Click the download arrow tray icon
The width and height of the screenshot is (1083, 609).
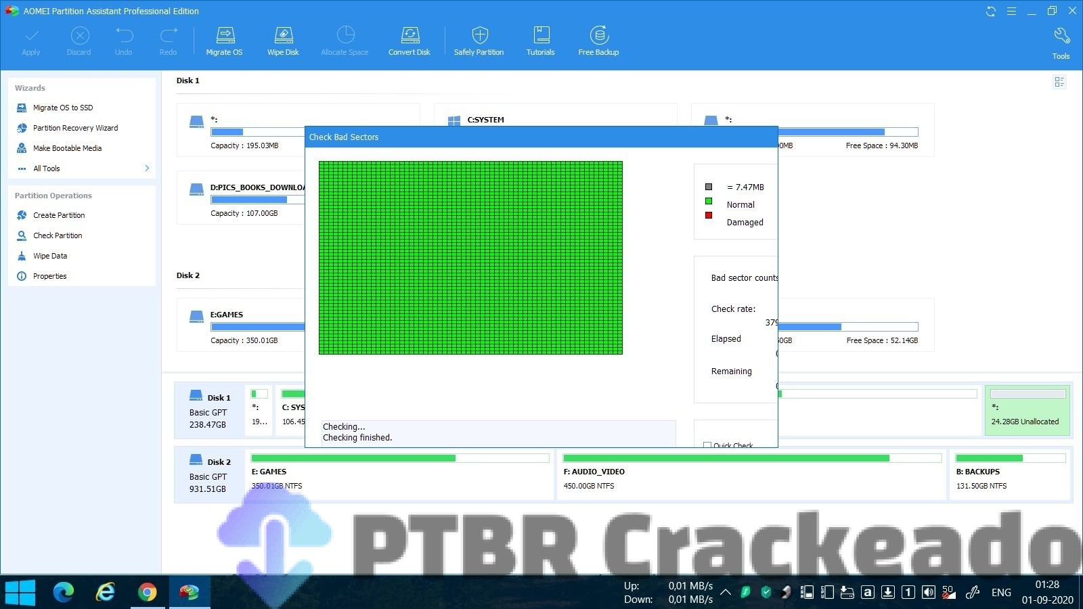point(888,593)
